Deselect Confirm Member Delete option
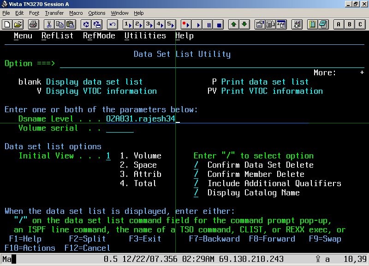The height and width of the screenshot is (266, 369). 195,174
